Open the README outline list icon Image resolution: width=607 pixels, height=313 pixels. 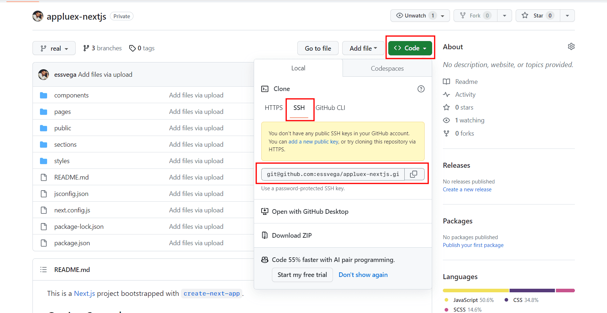coord(44,269)
